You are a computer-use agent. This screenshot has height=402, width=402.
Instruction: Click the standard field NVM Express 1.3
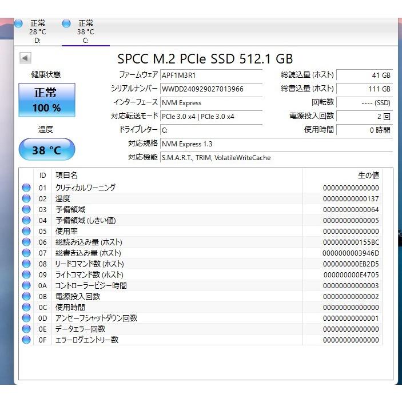276,144
